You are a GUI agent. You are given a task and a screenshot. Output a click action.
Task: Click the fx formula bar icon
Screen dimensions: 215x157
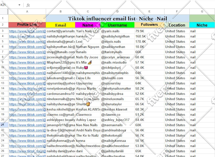coord(28,5)
